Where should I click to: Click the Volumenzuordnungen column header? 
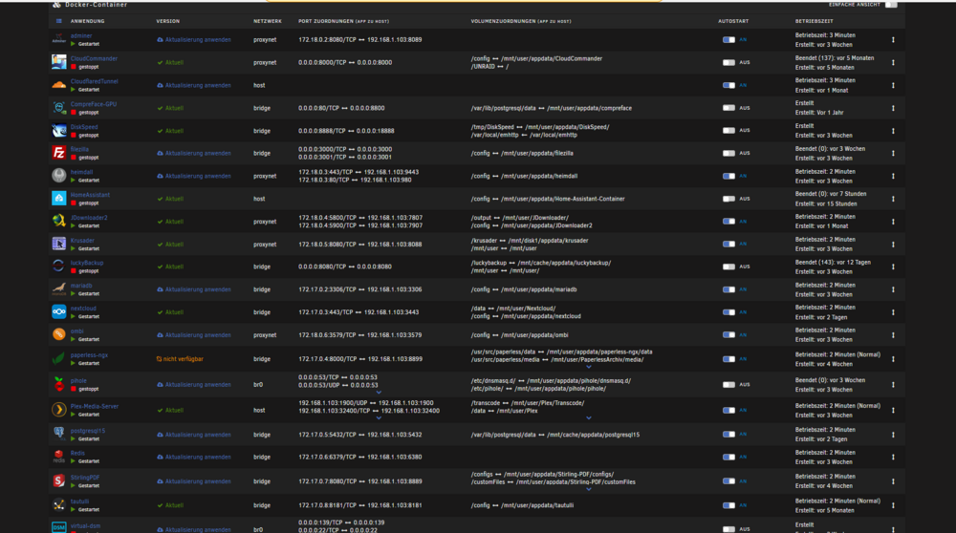coord(521,21)
